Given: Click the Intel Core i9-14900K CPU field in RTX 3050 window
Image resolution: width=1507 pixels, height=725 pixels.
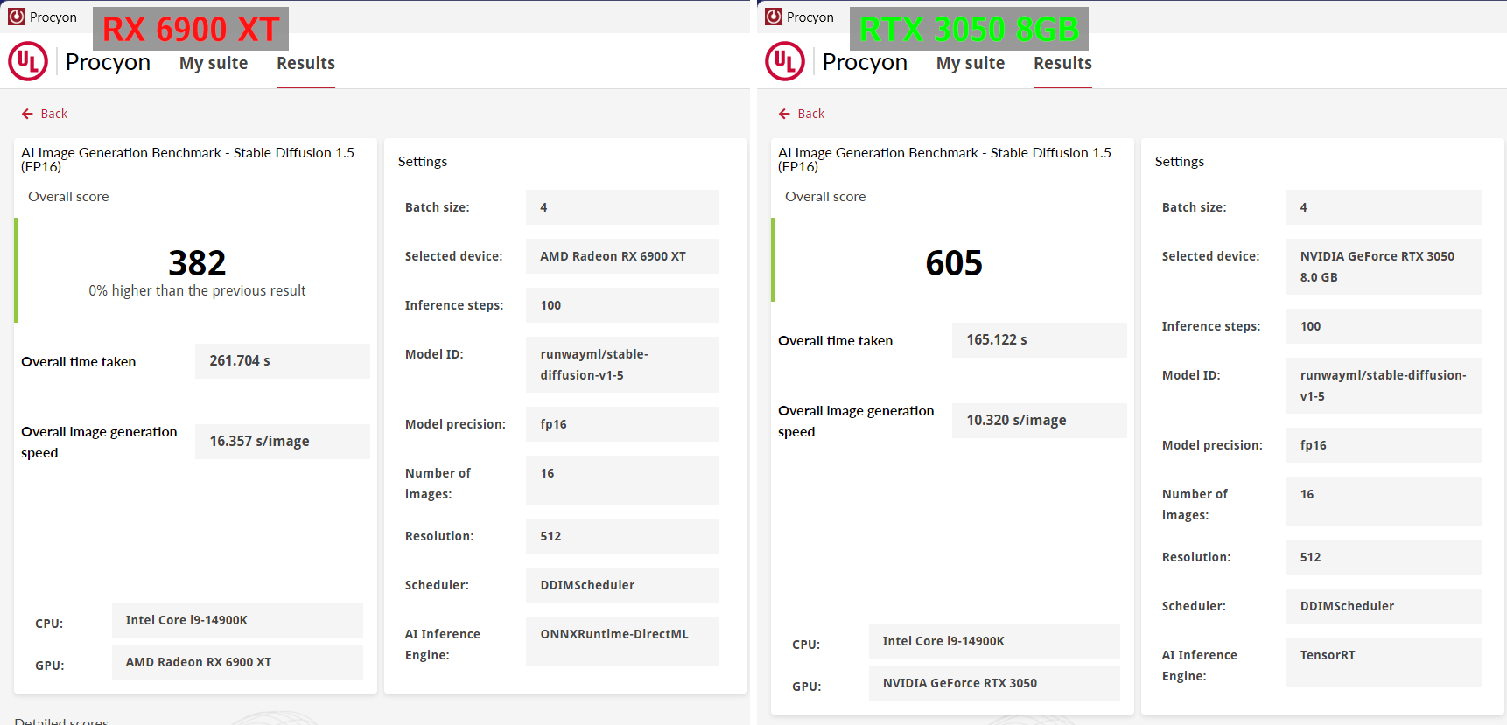Looking at the screenshot, I should tap(994, 641).
